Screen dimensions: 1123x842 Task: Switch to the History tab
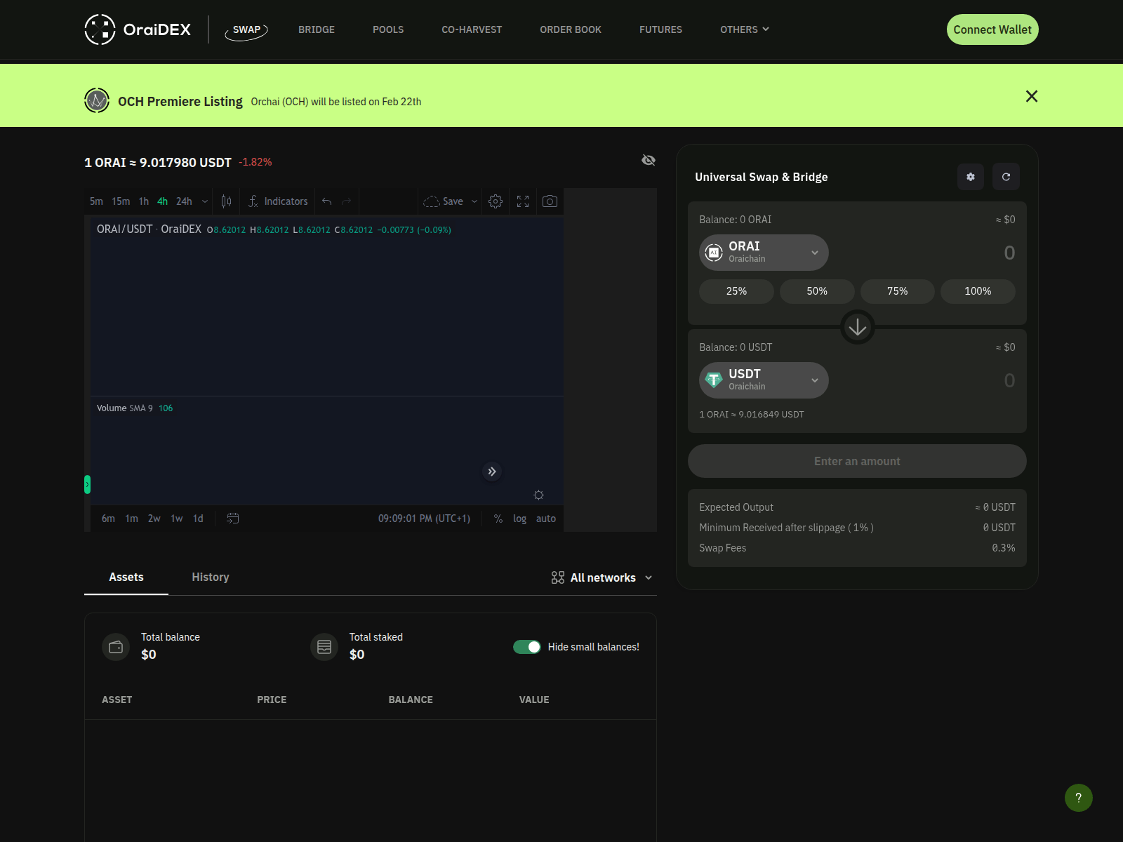(211, 577)
